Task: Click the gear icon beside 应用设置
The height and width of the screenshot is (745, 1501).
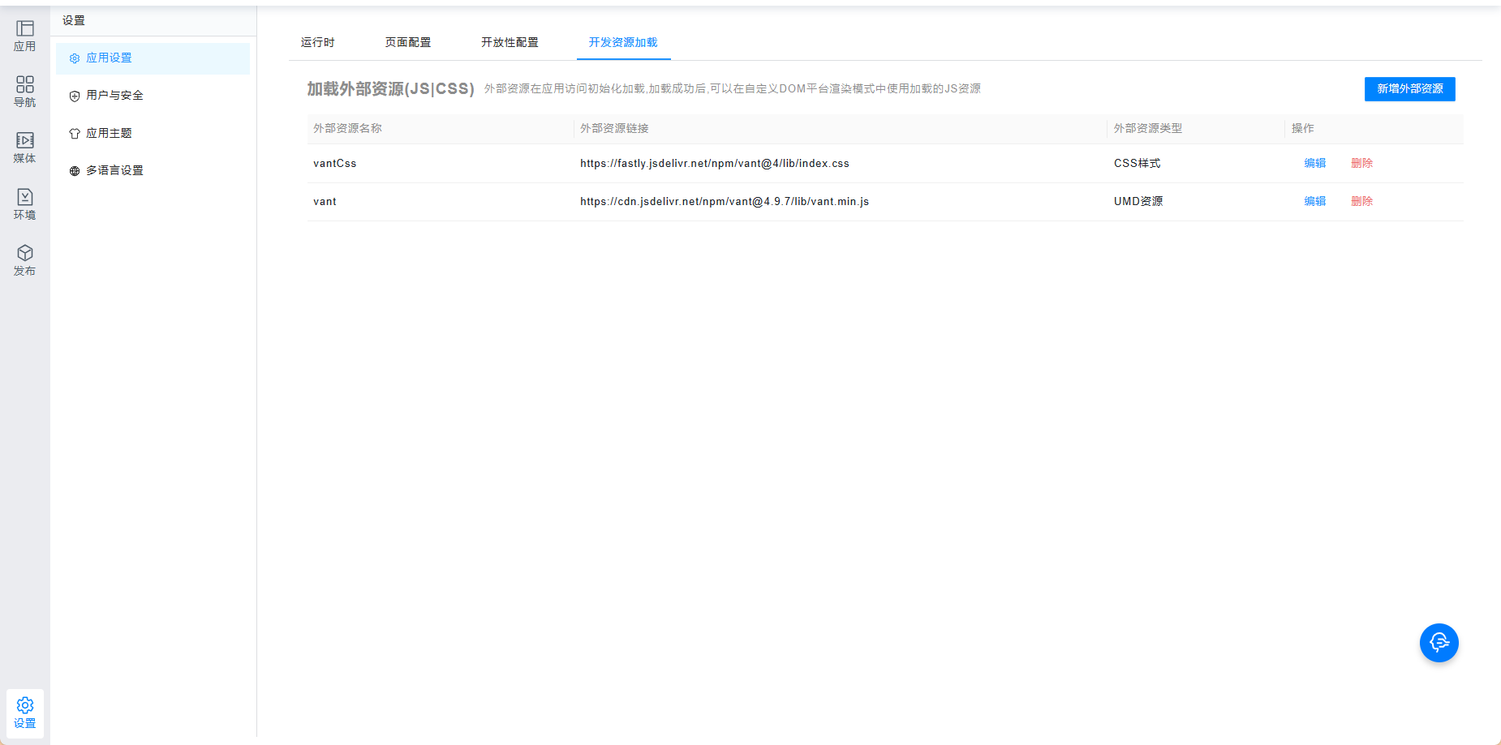Action: point(75,58)
